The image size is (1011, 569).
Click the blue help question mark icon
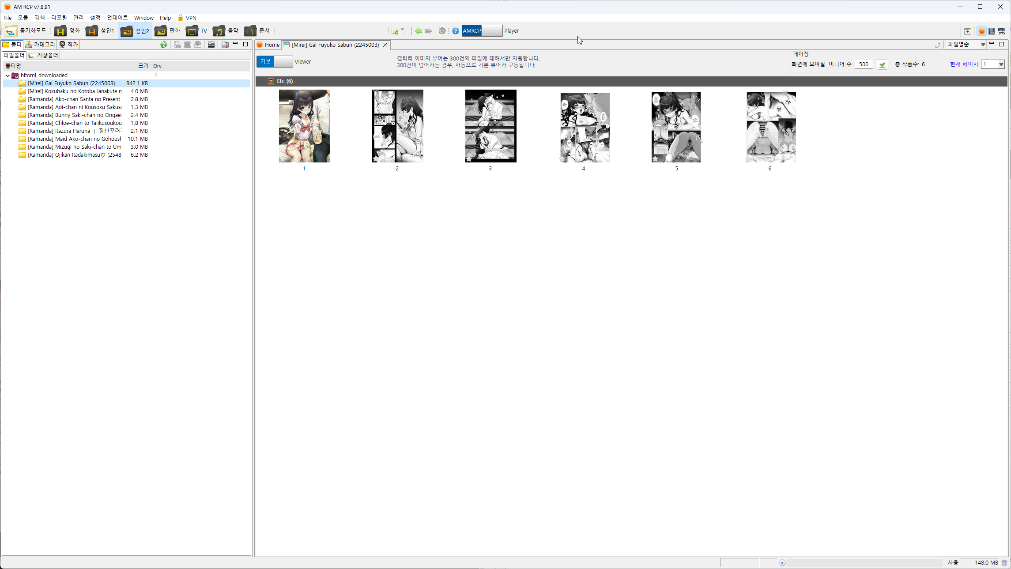[455, 31]
